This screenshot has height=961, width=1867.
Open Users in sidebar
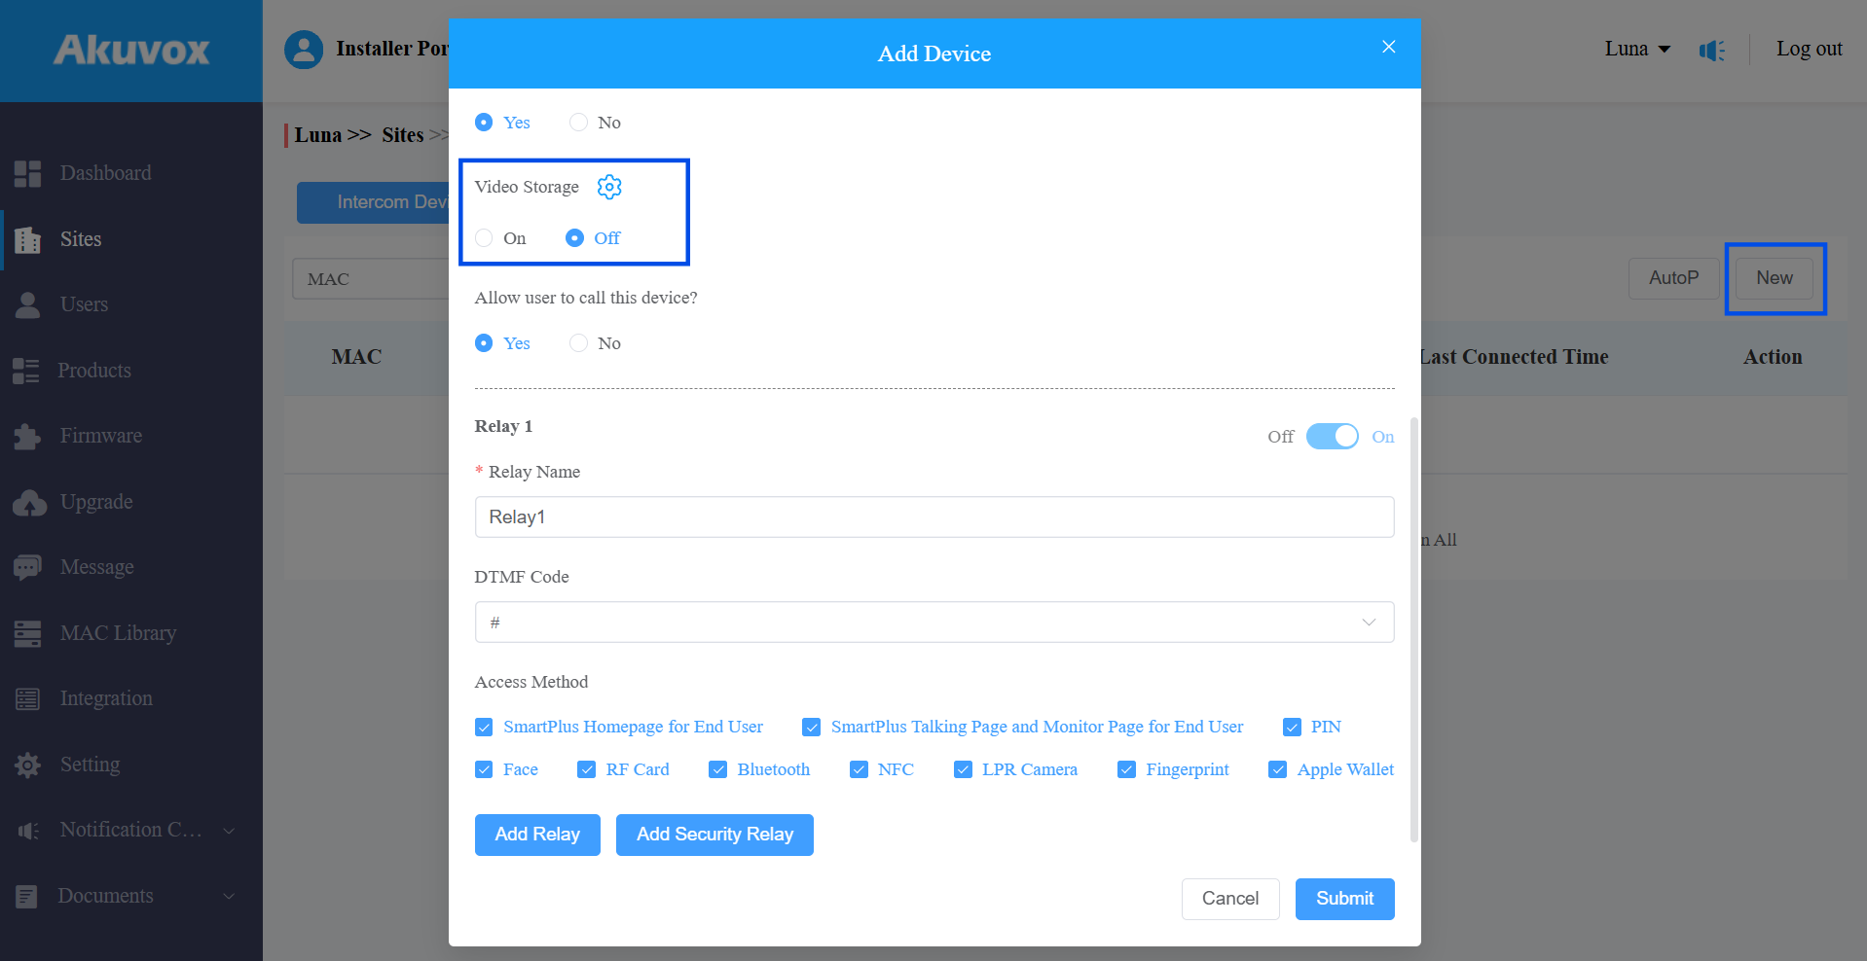[x=84, y=304]
